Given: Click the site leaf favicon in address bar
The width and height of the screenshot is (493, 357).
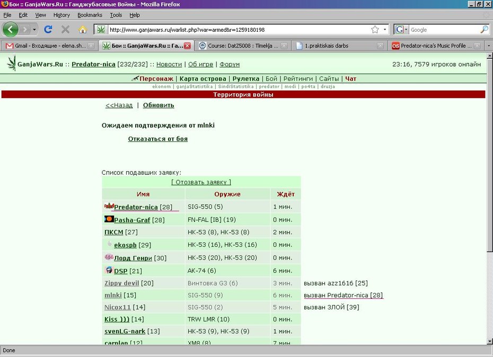Looking at the screenshot, I should [x=101, y=30].
